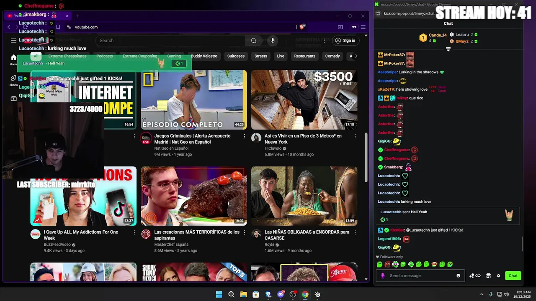Open HiClavero channel link
The width and height of the screenshot is (536, 301).
tap(273, 148)
